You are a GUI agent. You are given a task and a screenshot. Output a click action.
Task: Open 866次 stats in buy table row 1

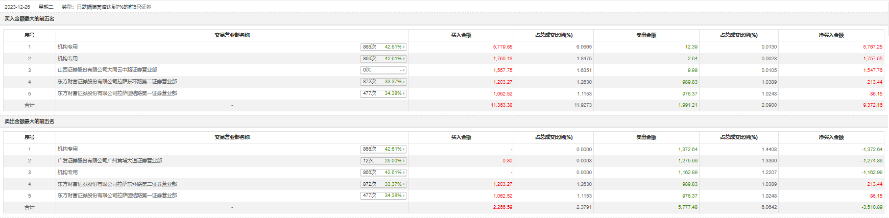[383, 47]
